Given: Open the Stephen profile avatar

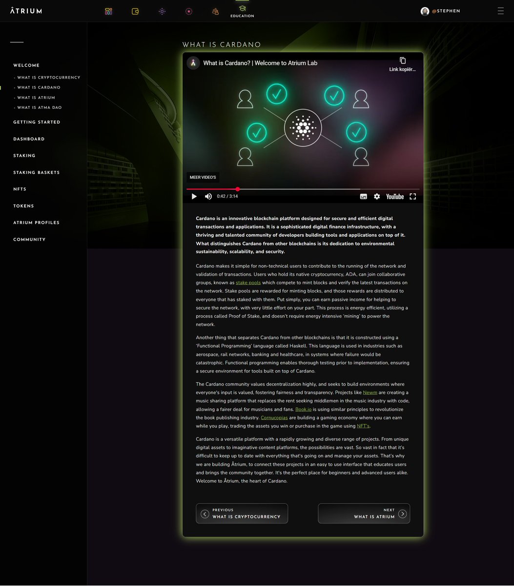Looking at the screenshot, I should [425, 11].
